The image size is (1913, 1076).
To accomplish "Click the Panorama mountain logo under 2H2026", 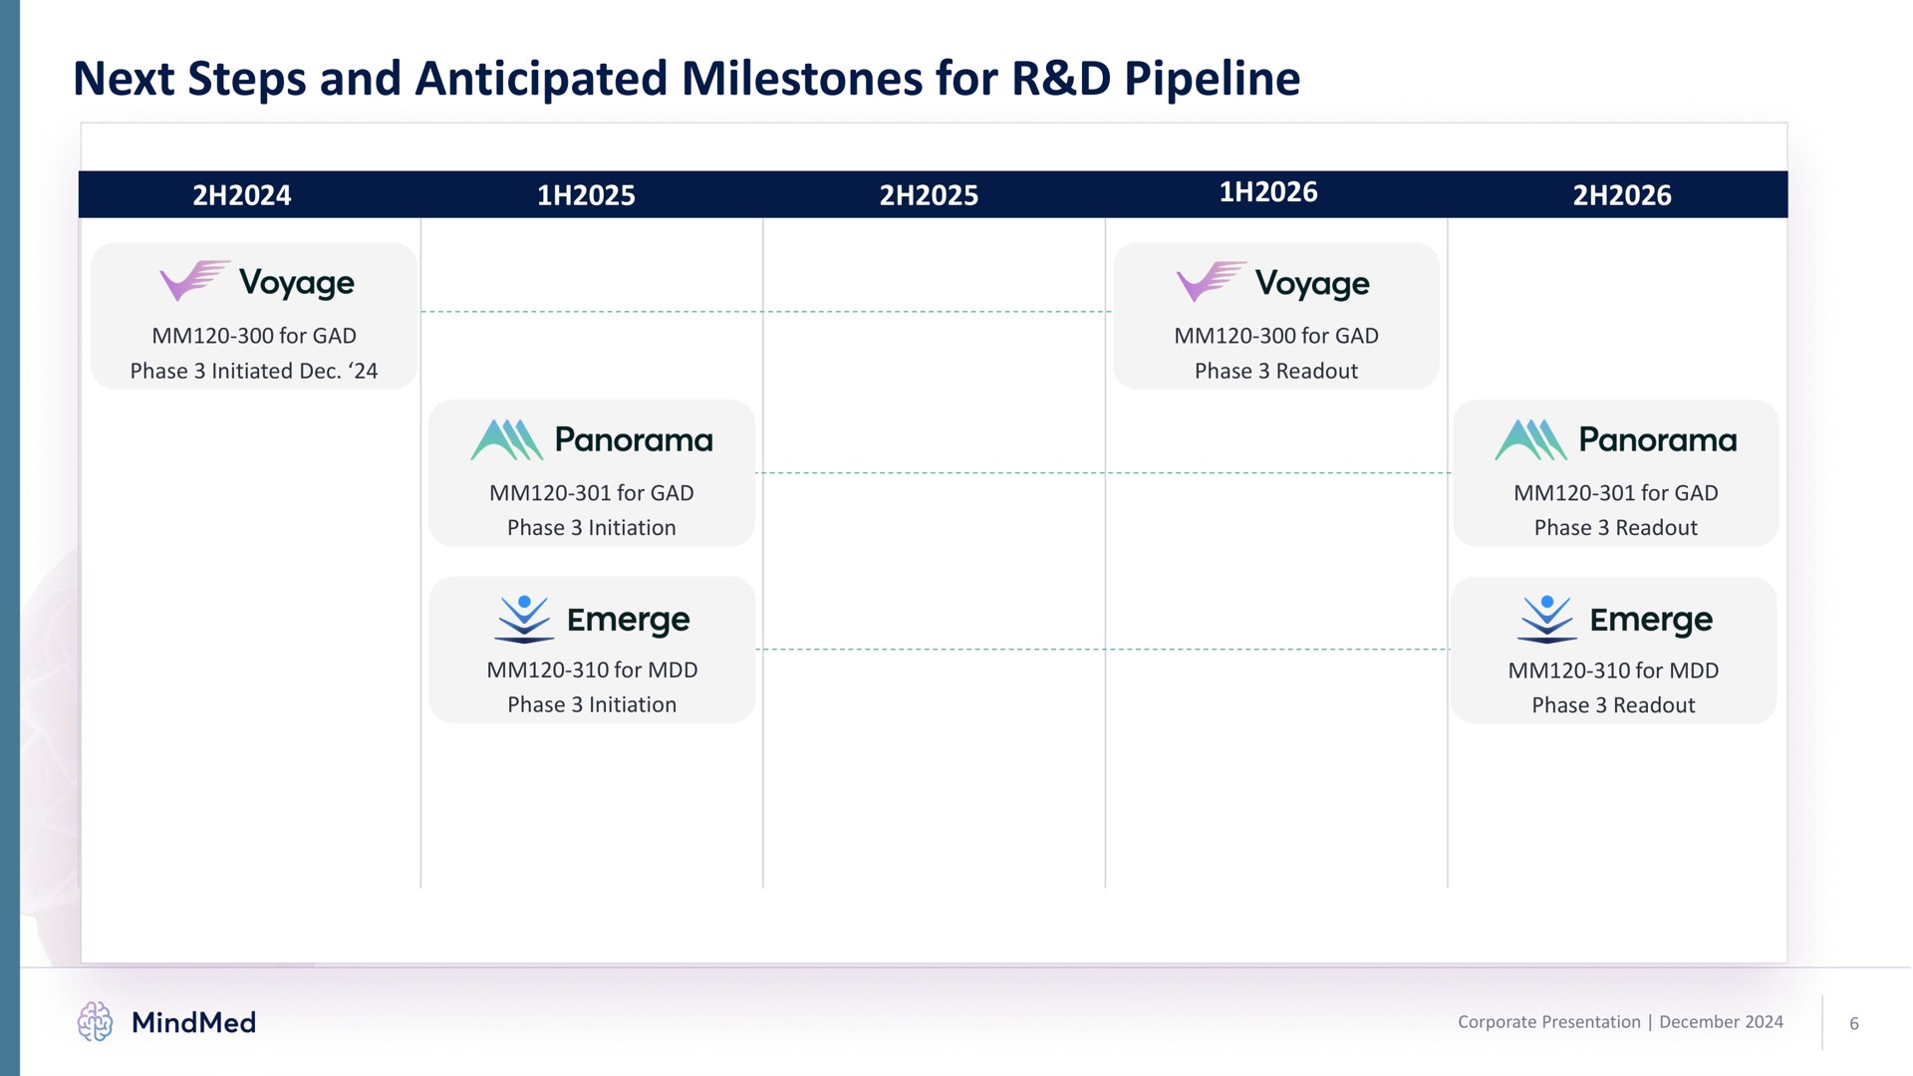I will click(x=1530, y=439).
